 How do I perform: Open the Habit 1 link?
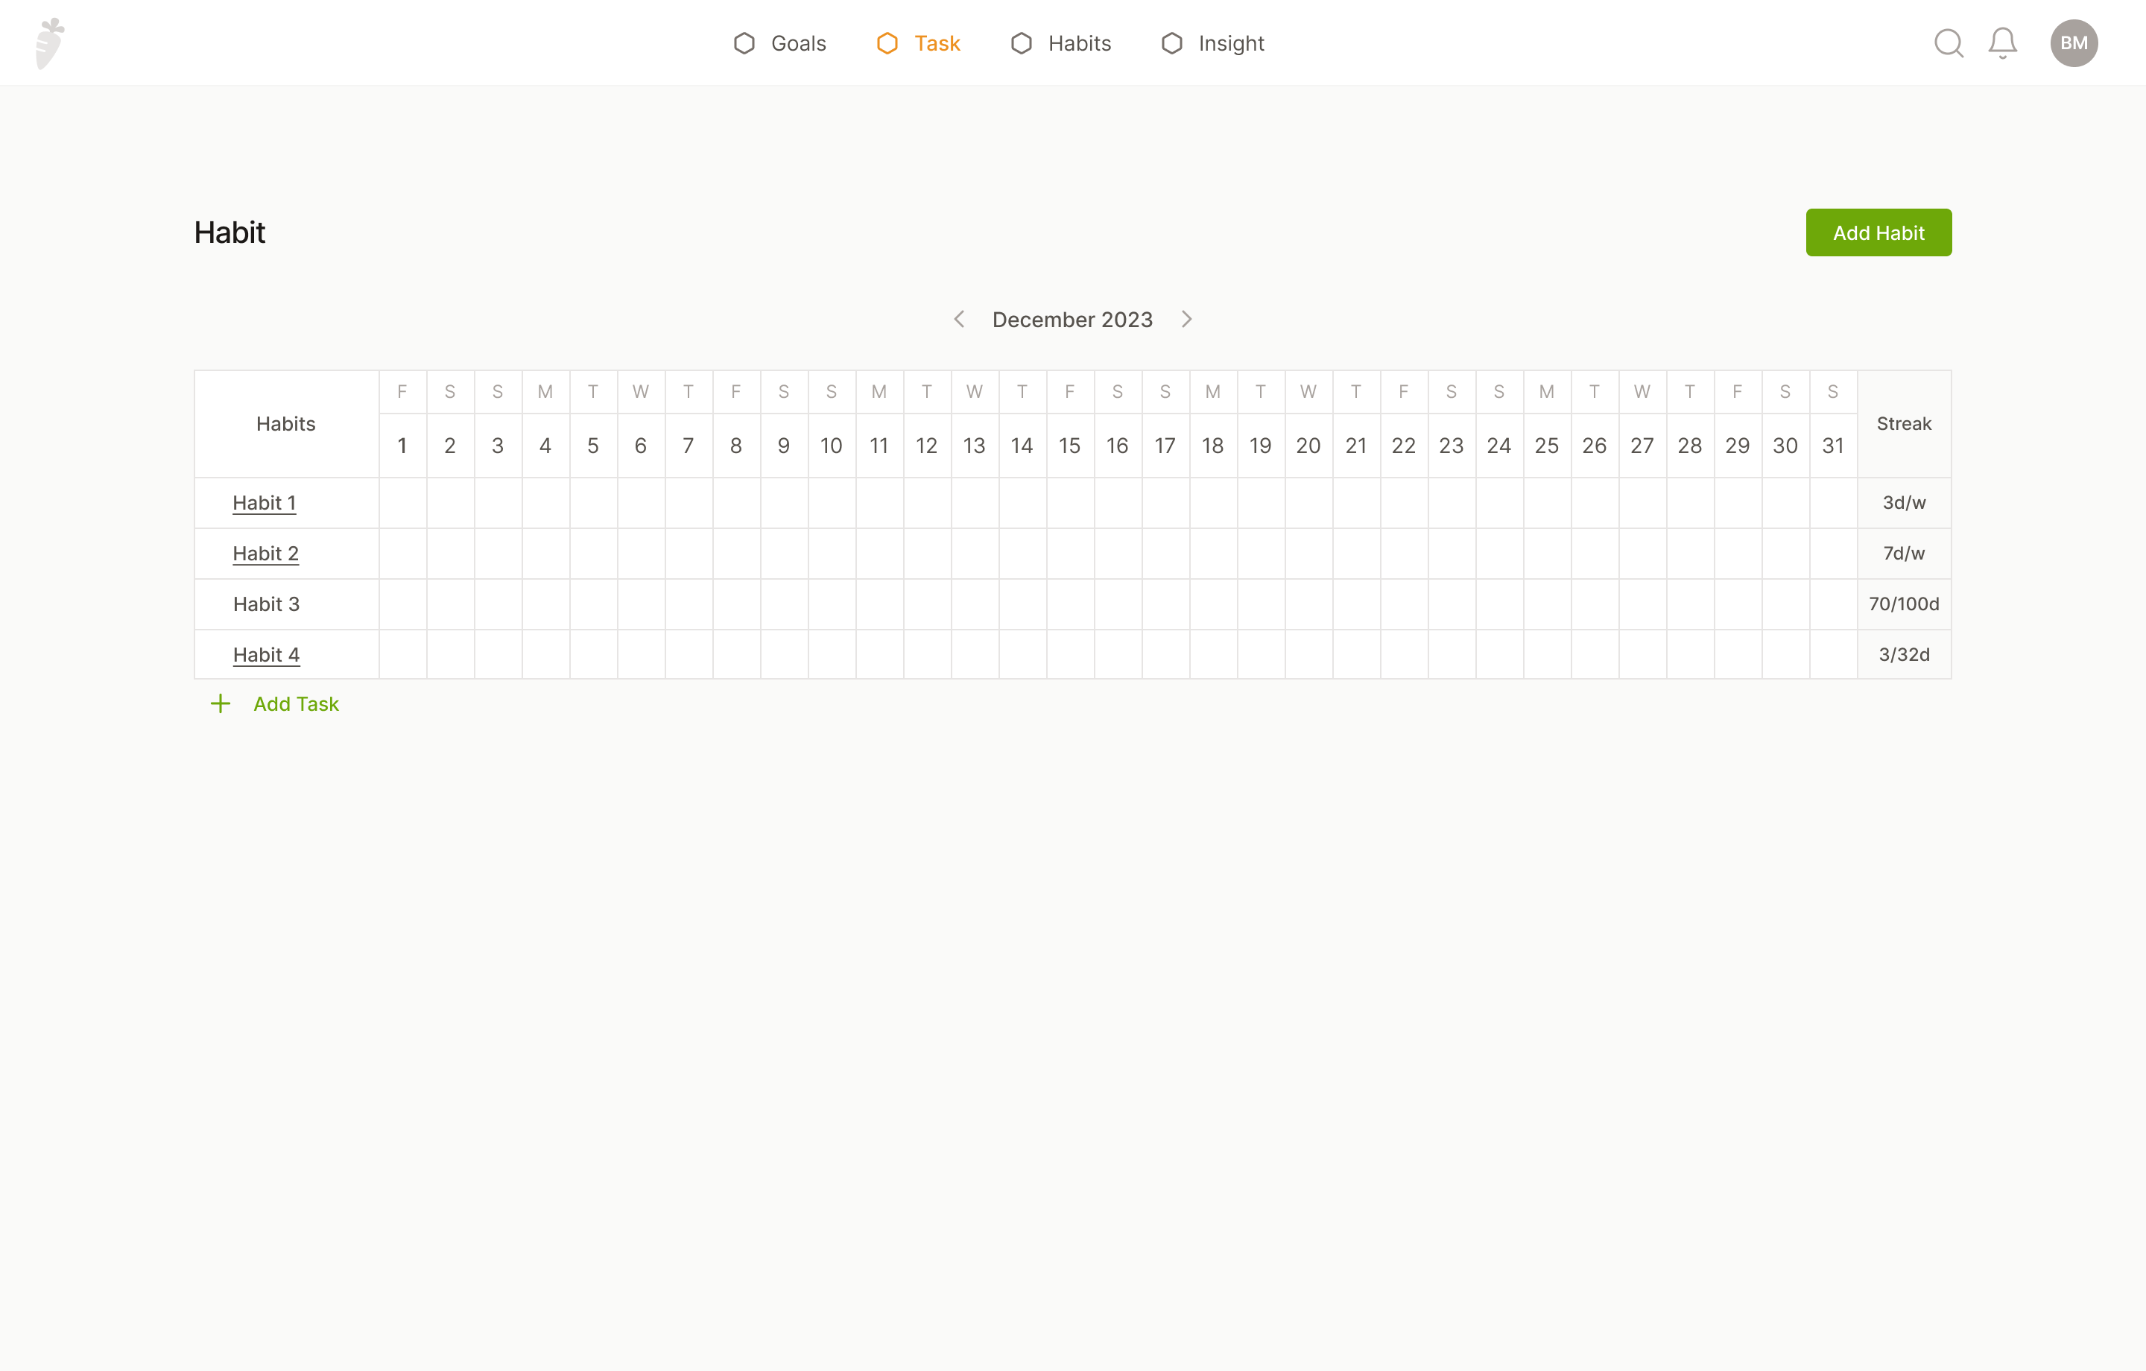pos(264,502)
